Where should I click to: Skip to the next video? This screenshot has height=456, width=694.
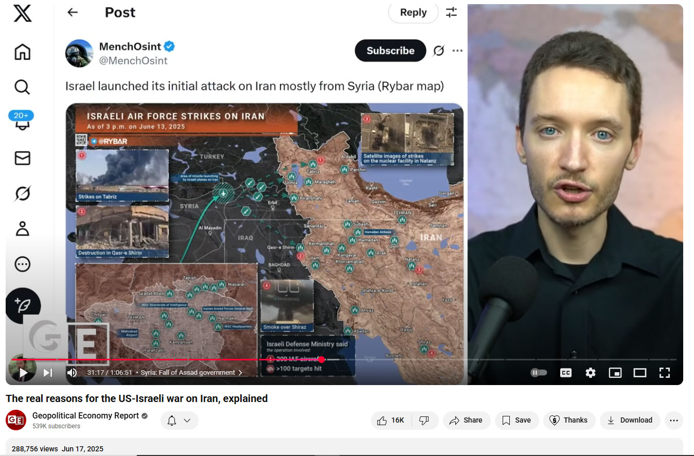tap(48, 373)
